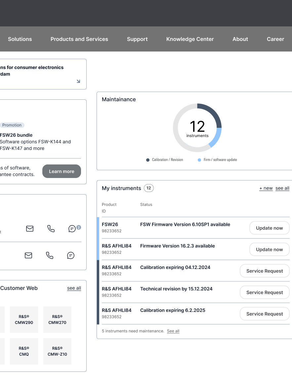Click the Promotion tag
Image resolution: width=292 pixels, height=389 pixels.
click(x=12, y=125)
